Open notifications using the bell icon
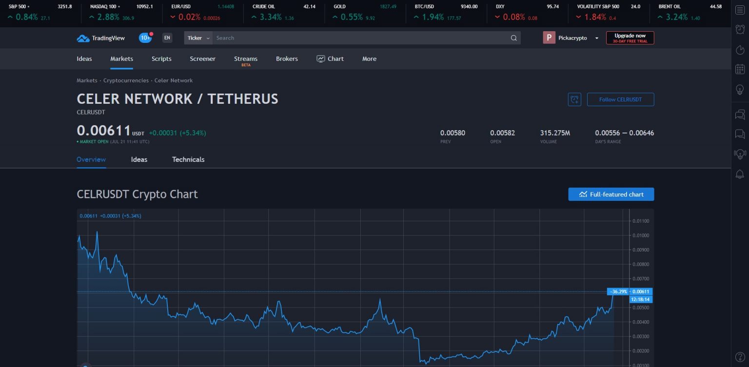The width and height of the screenshot is (749, 367). click(x=740, y=174)
